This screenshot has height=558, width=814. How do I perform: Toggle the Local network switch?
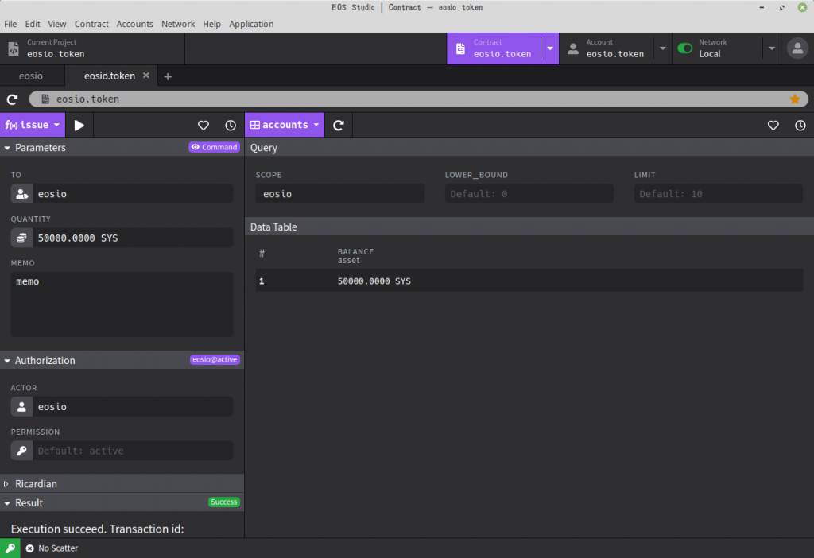684,48
